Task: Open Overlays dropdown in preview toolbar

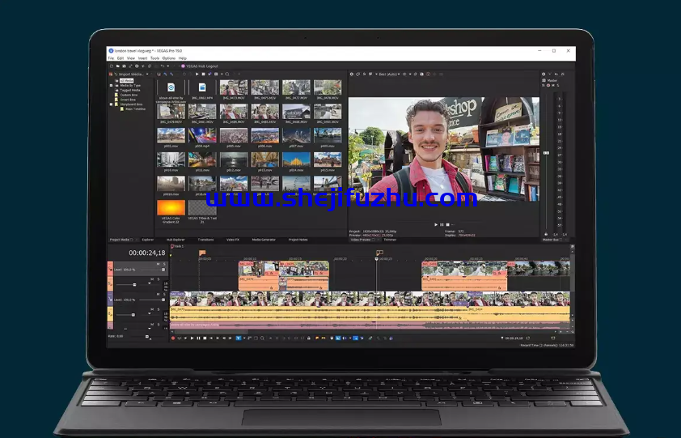Action: coord(410,74)
